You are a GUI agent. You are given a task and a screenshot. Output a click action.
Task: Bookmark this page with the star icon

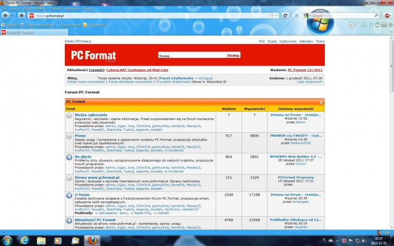[272, 16]
